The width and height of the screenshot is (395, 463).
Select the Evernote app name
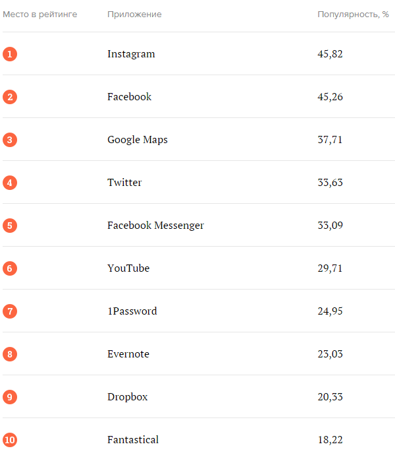tap(128, 354)
